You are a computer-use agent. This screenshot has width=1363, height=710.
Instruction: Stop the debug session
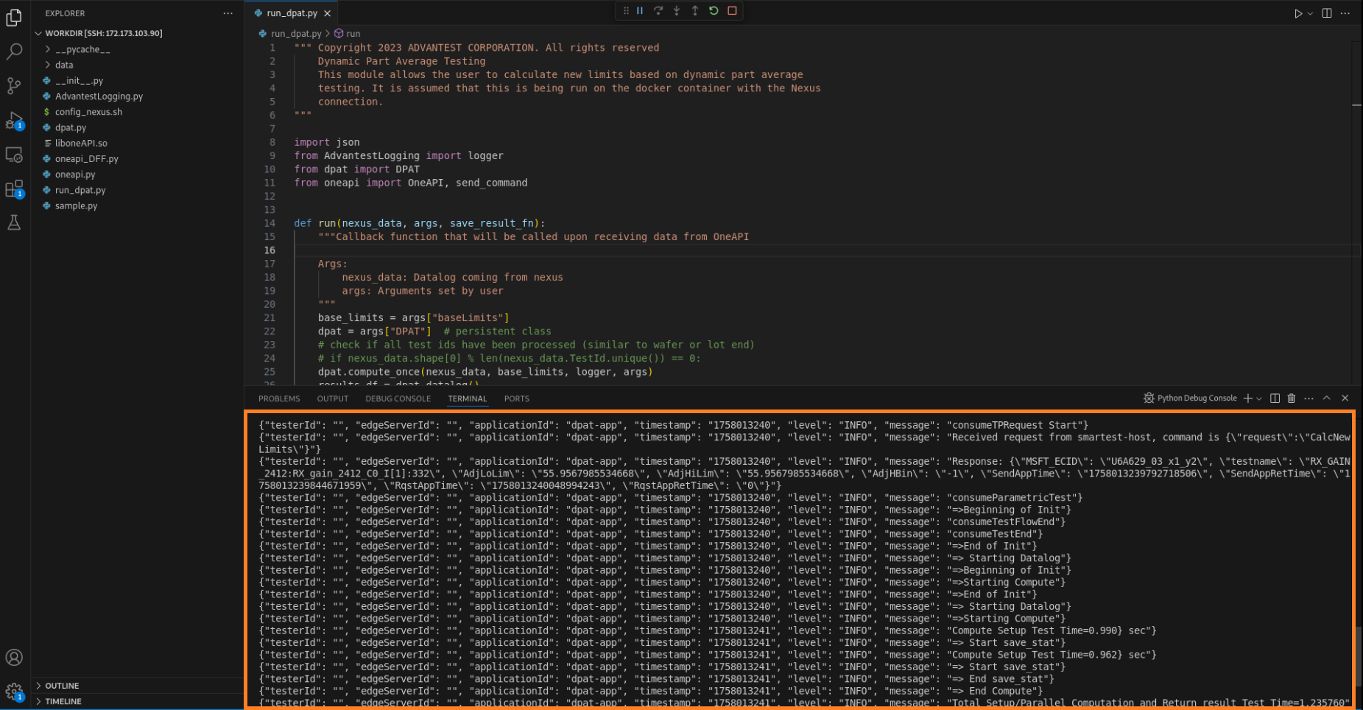732,11
